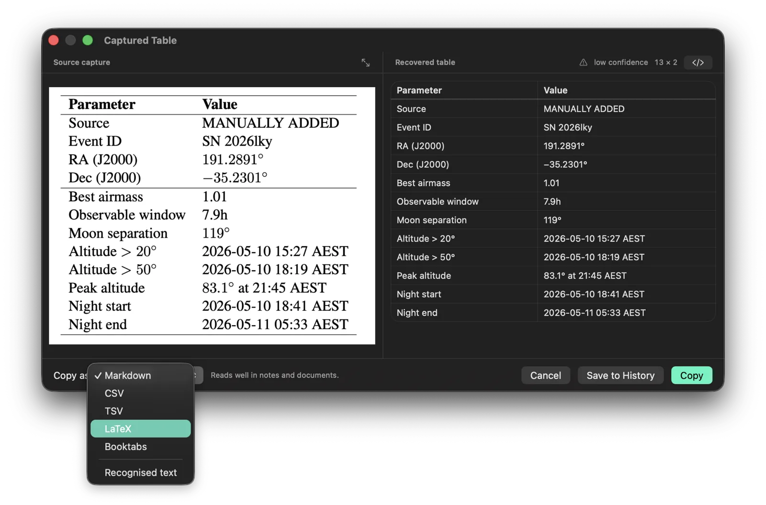Click the Cancel button
Screen dimensions: 766x505
545,375
